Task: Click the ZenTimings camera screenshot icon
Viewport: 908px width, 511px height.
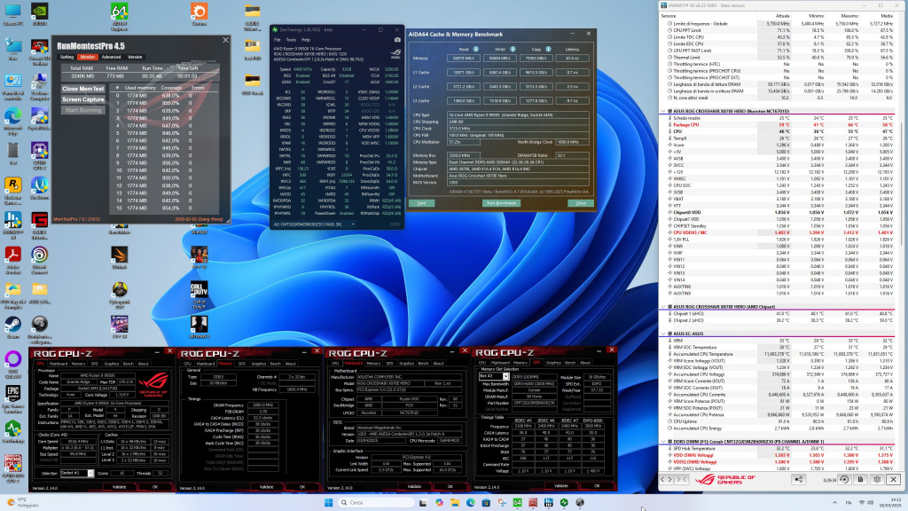Action: (x=397, y=39)
